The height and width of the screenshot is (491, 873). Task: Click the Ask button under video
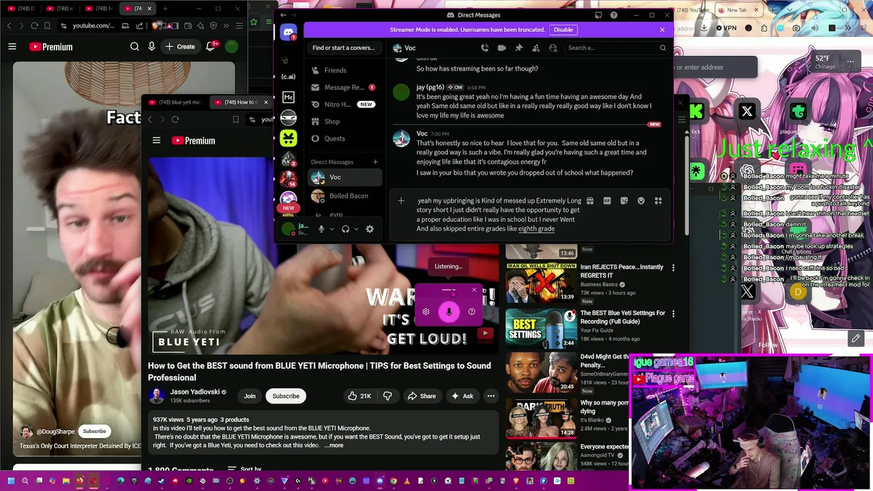point(462,396)
